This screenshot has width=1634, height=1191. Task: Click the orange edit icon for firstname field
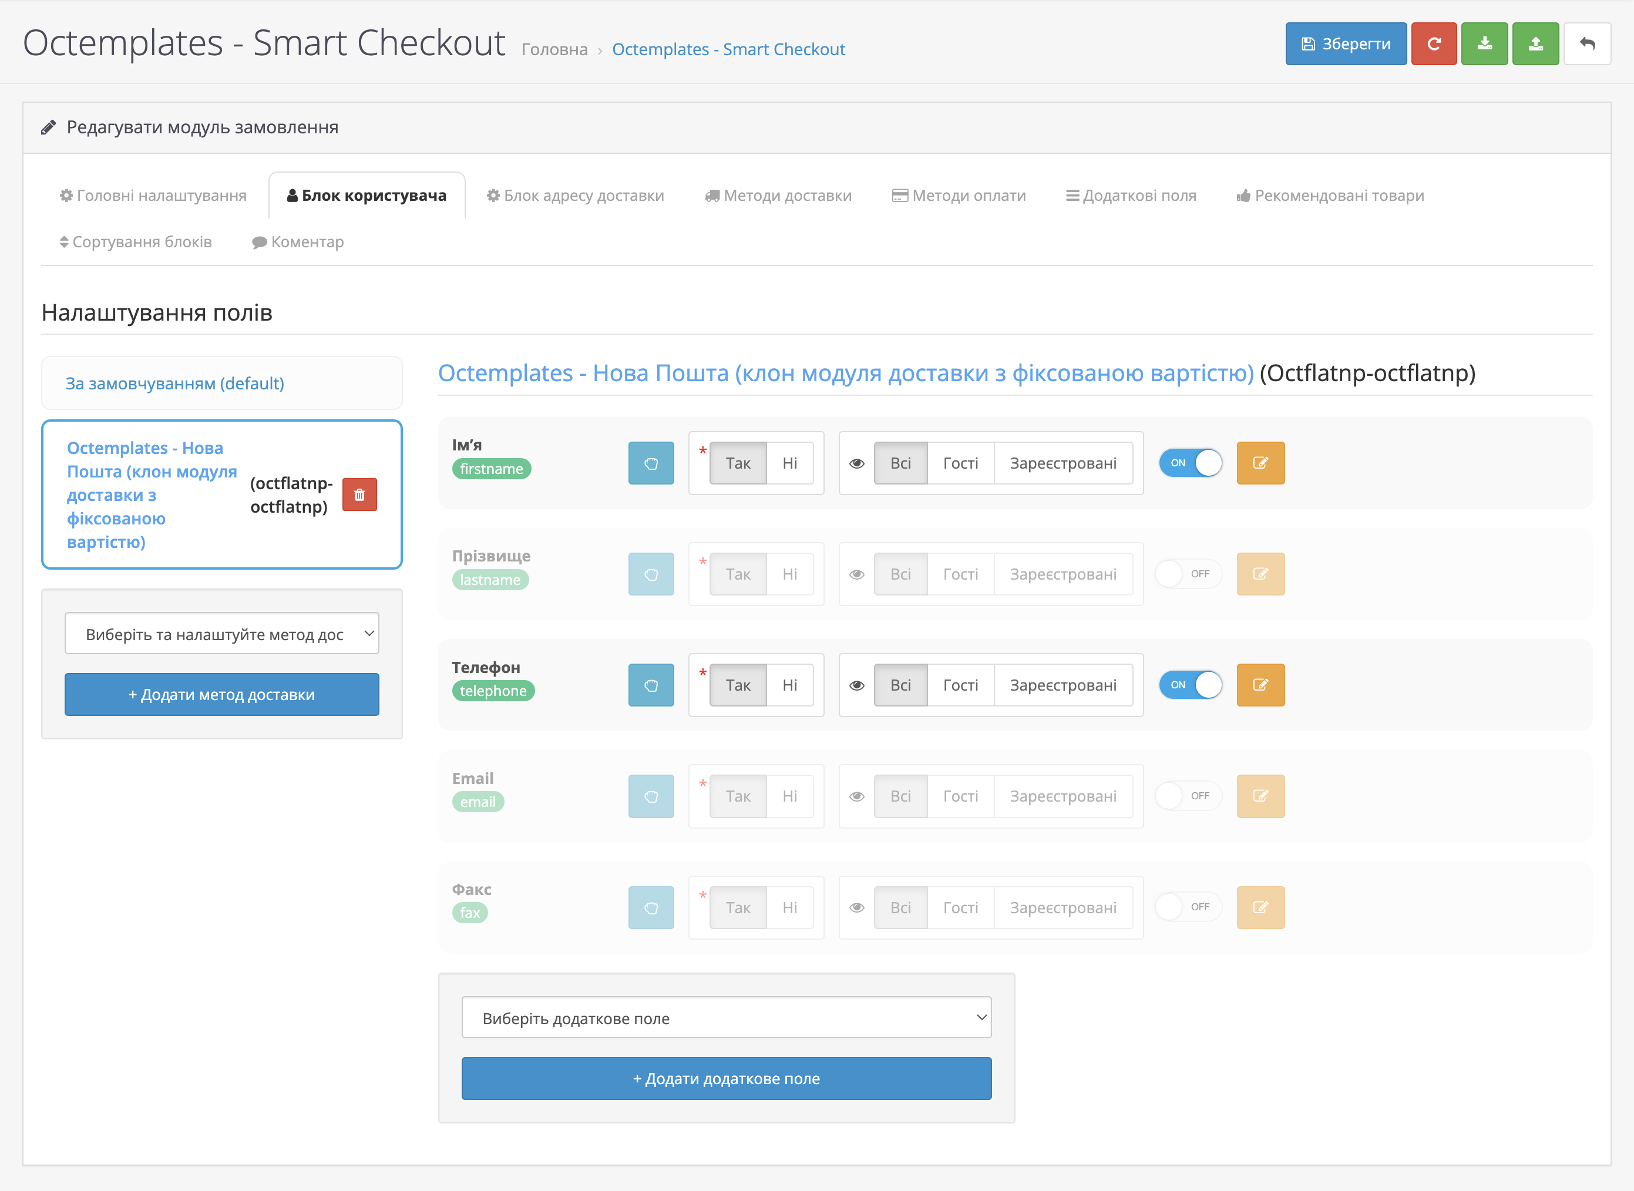click(x=1260, y=463)
